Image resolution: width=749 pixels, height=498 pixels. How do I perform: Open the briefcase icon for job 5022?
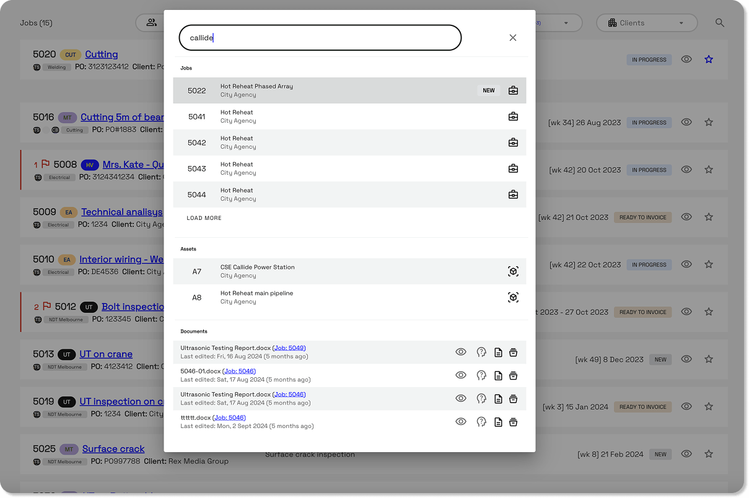(x=513, y=90)
